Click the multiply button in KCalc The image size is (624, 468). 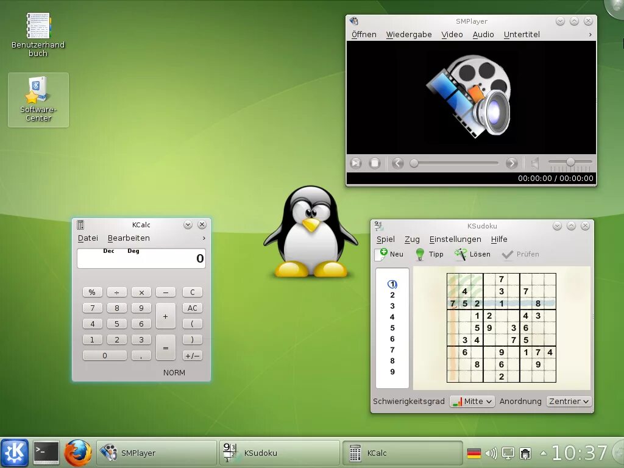(x=141, y=292)
